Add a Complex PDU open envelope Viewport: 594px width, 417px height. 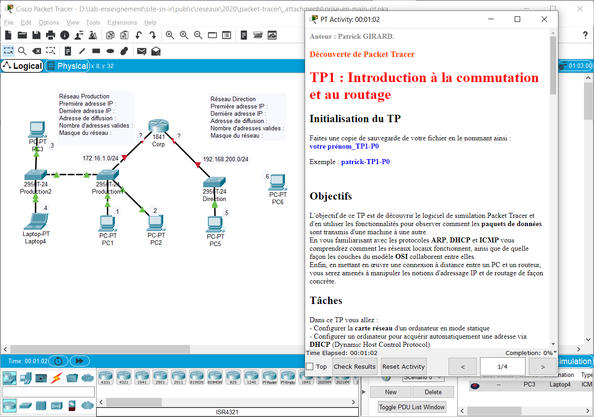[155, 51]
